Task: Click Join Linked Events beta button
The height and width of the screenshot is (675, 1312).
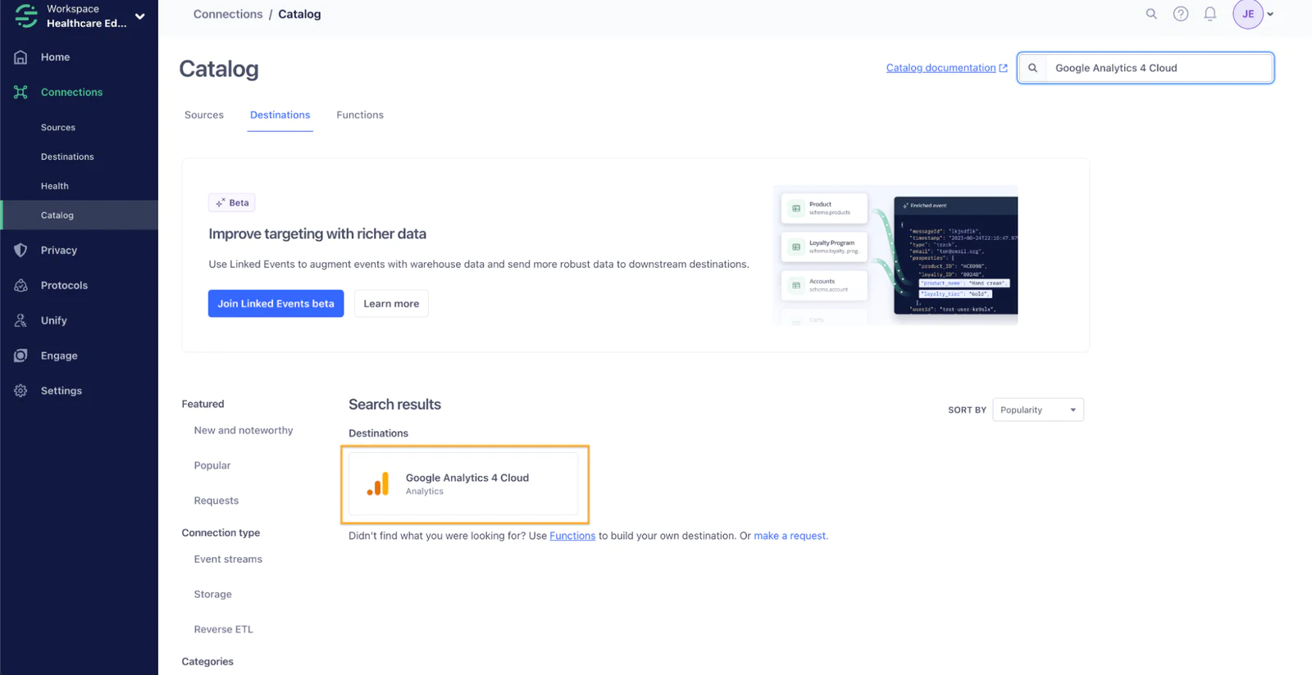Action: pyautogui.click(x=276, y=303)
